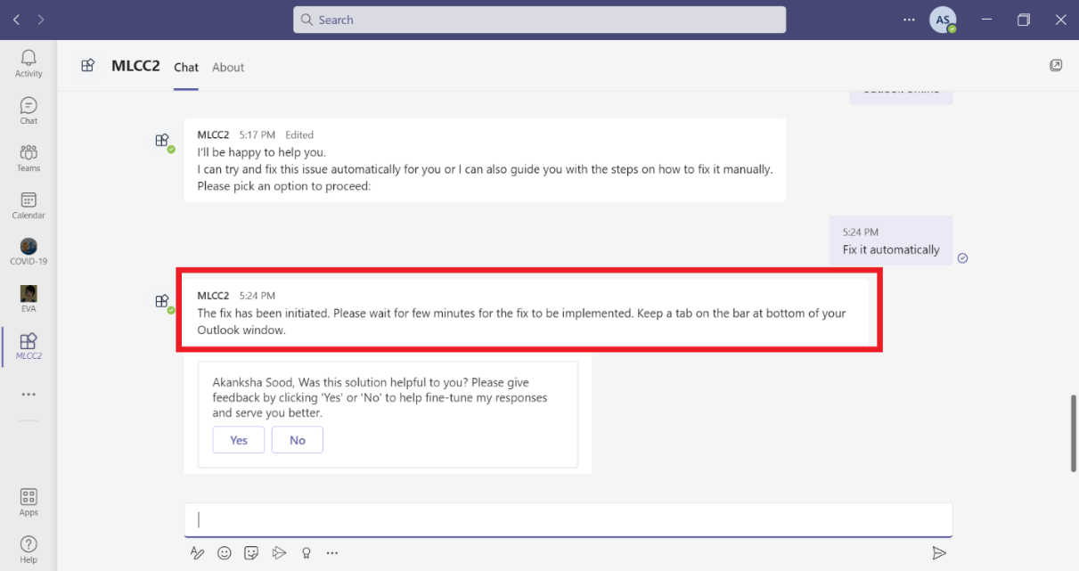
Task: Open more messaging extensions
Action: [x=332, y=552]
